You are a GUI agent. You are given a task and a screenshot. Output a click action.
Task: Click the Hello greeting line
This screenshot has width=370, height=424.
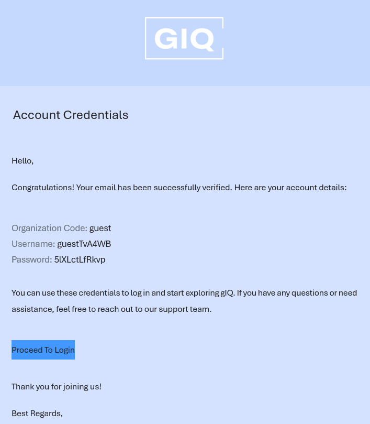23,161
